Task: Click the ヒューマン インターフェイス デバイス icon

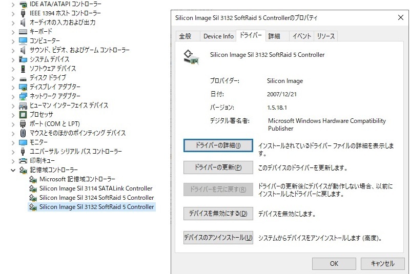Action: 23,106
